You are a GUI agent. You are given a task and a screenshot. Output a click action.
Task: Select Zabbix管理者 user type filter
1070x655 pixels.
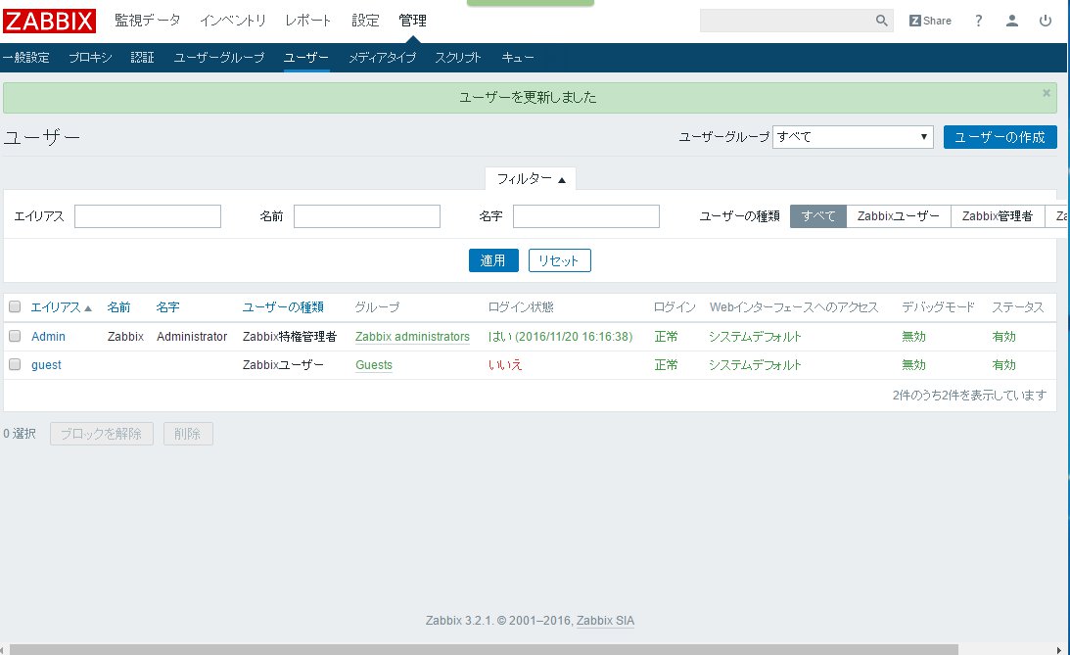(x=998, y=216)
